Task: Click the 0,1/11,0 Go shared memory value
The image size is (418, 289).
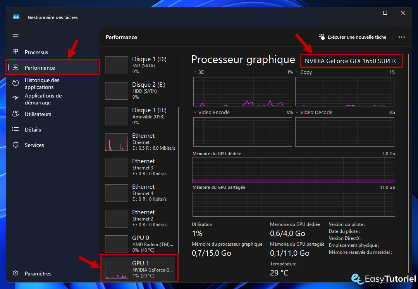Action: click(289, 253)
